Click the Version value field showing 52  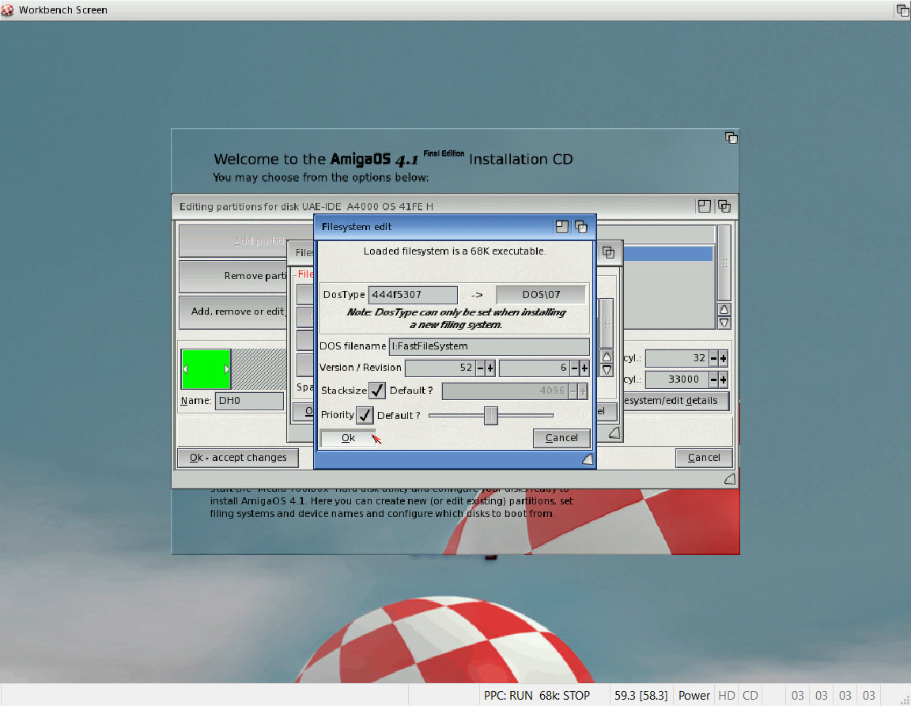click(440, 368)
